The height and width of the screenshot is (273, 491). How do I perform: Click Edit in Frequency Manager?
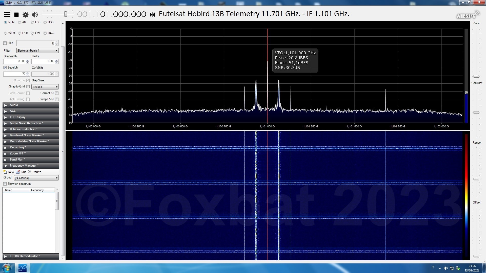point(21,172)
